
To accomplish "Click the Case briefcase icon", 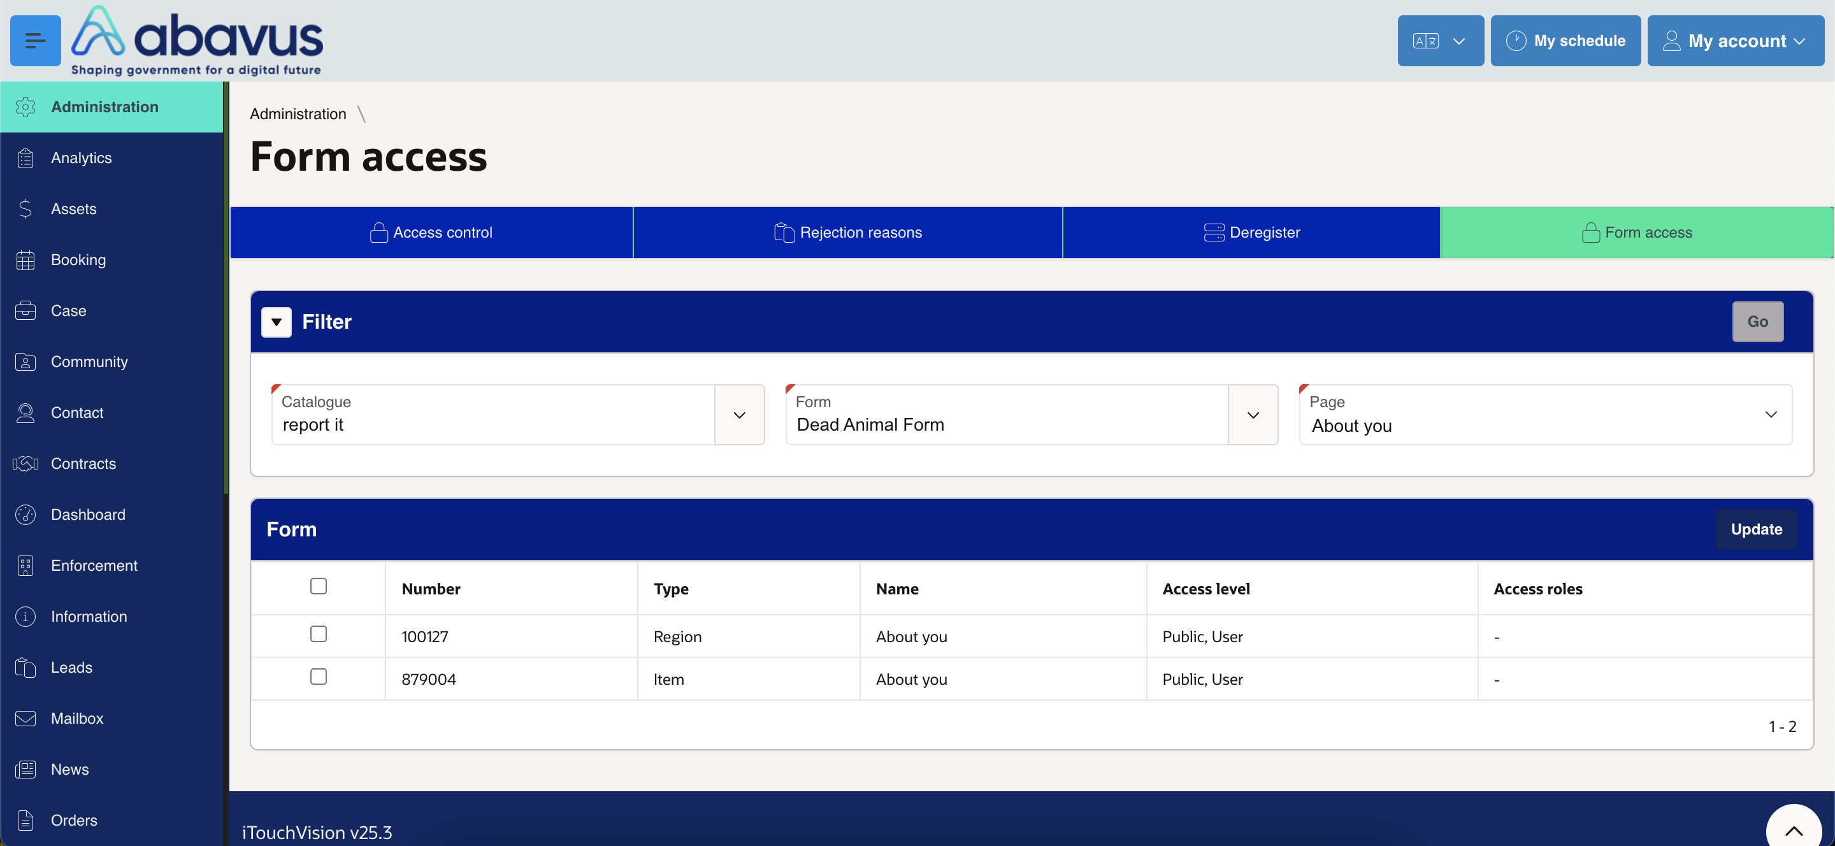I will tap(25, 310).
